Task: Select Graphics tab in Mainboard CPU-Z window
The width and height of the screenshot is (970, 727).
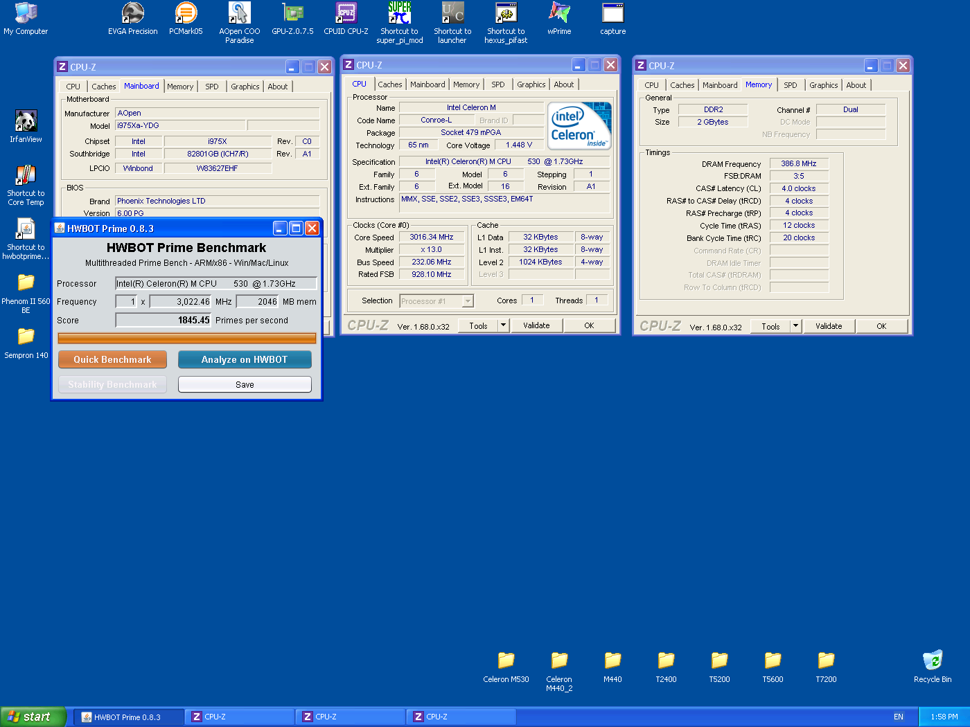Action: point(245,87)
